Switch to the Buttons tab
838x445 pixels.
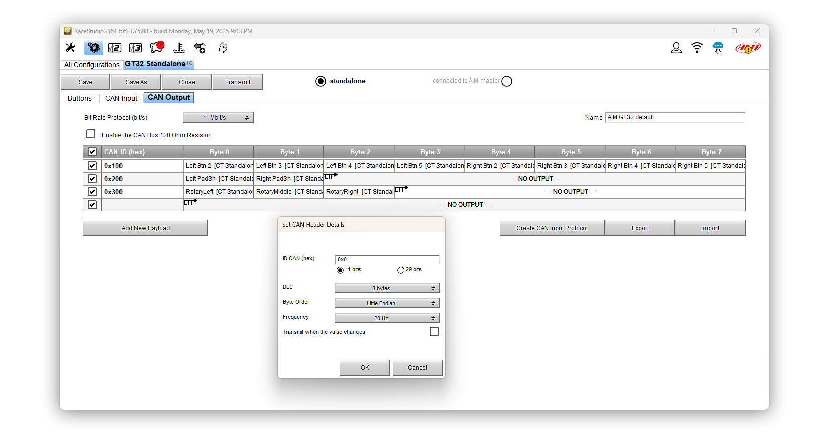80,98
